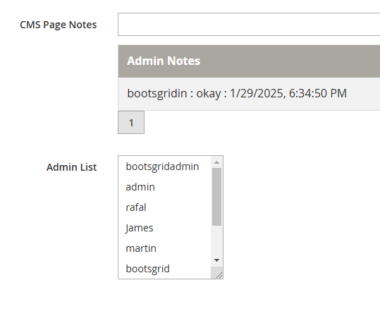Click the Admin List label

click(x=71, y=167)
